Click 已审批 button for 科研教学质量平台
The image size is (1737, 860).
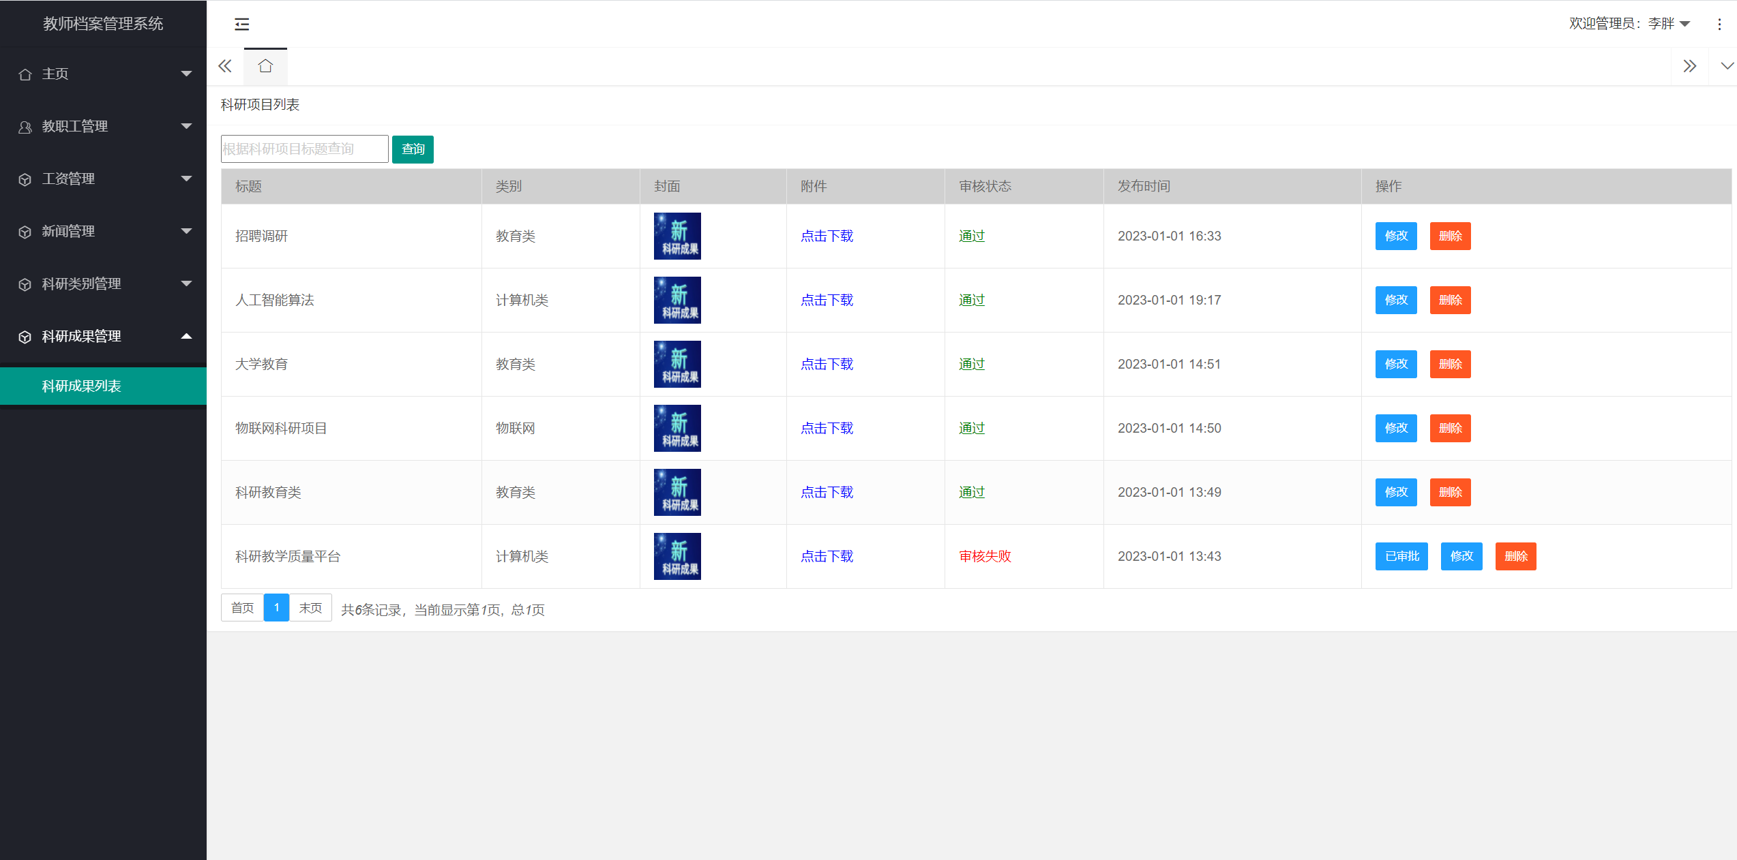pyautogui.click(x=1401, y=556)
